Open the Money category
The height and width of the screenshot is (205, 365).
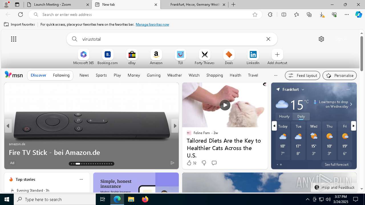[134, 75]
